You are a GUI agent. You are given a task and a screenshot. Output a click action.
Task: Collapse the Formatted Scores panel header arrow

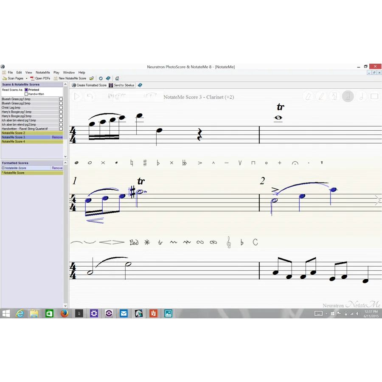click(x=65, y=163)
